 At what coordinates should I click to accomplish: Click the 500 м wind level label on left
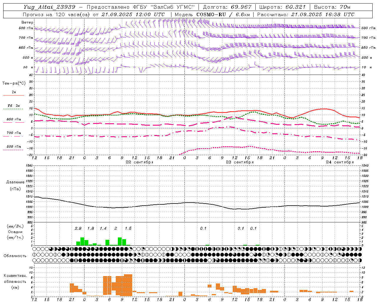tap(28, 58)
